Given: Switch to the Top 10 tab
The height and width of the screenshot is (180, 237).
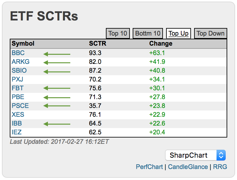Looking at the screenshot, I should pos(118,33).
